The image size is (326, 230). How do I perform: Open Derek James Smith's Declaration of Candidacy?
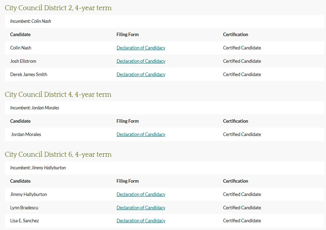(x=141, y=74)
